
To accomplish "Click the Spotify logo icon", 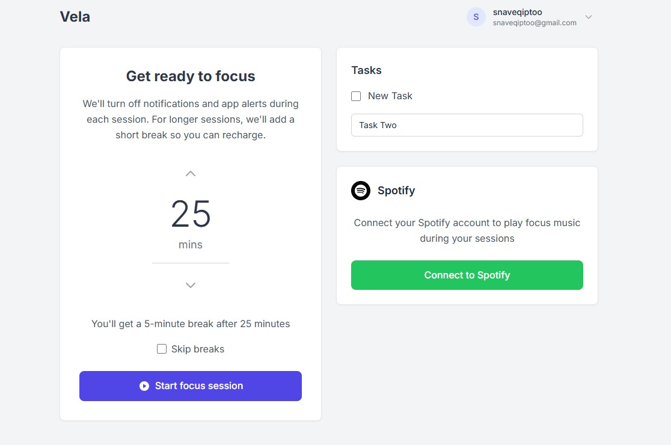I will [x=361, y=191].
